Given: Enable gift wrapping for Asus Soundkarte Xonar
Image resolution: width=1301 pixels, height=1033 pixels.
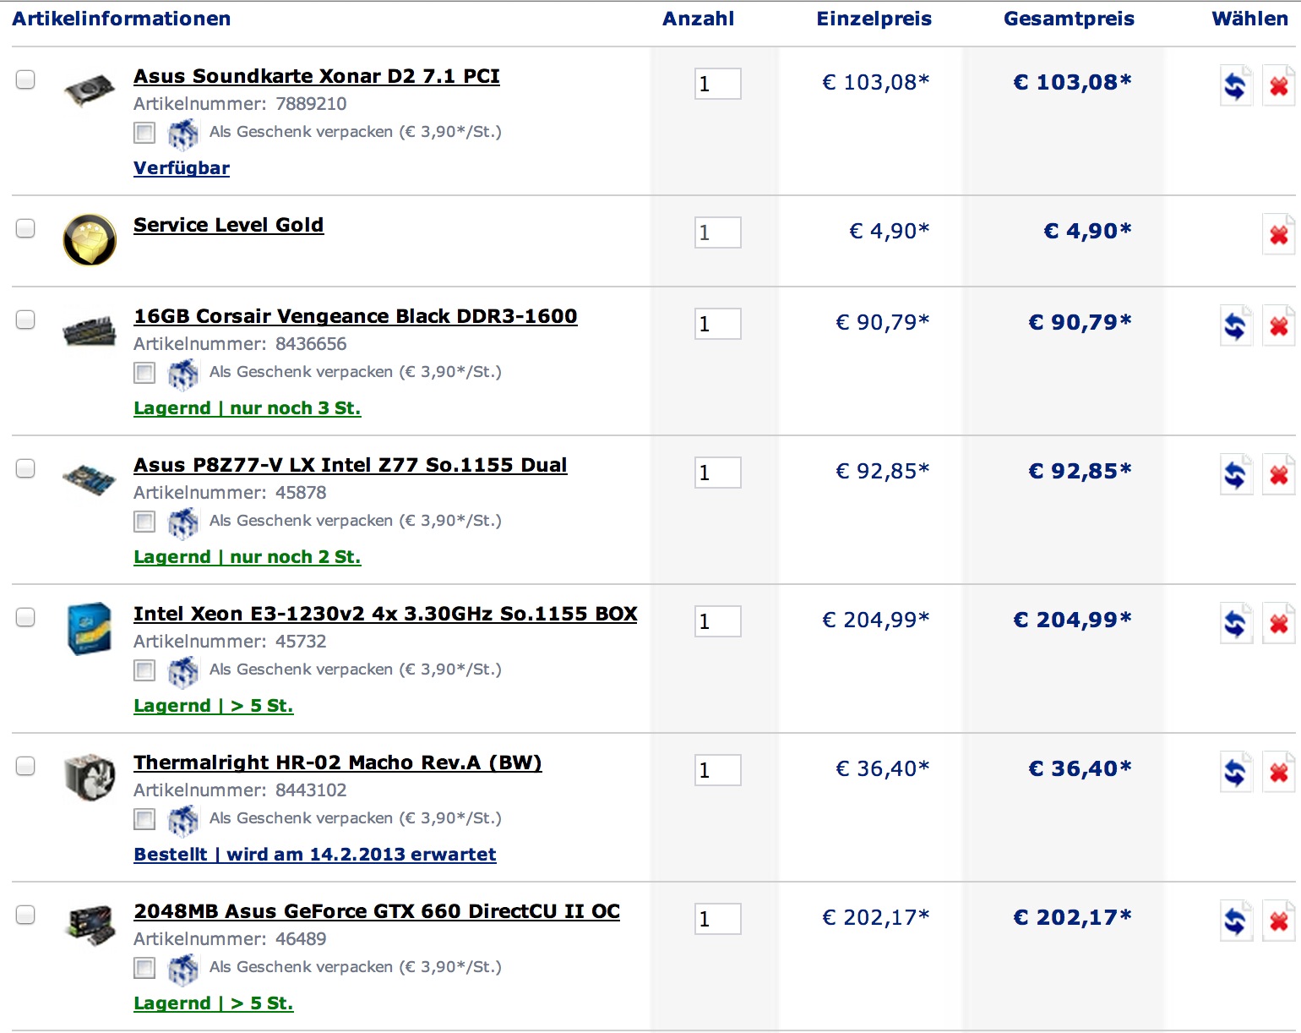Looking at the screenshot, I should click(x=144, y=133).
